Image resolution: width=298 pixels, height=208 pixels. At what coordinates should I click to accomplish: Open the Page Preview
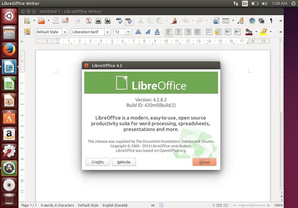107,21
